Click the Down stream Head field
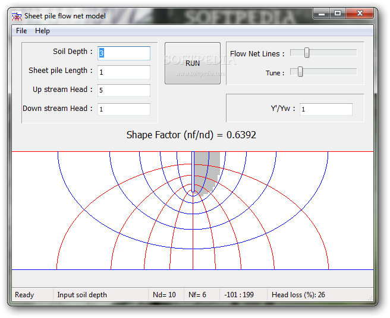Screen dimensions: 390x318 pos(124,109)
